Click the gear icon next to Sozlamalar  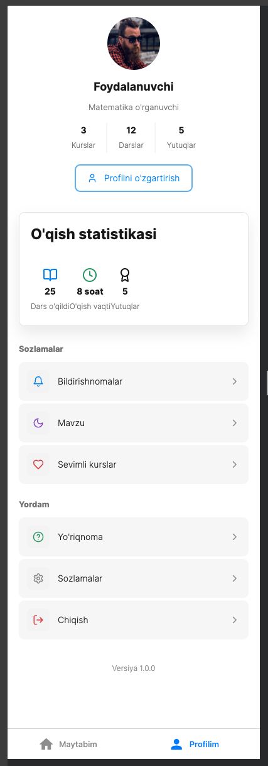(38, 578)
